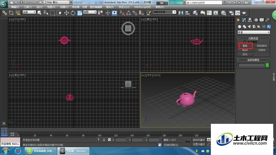
Task: Open the Material Editor
Action: click(224, 13)
